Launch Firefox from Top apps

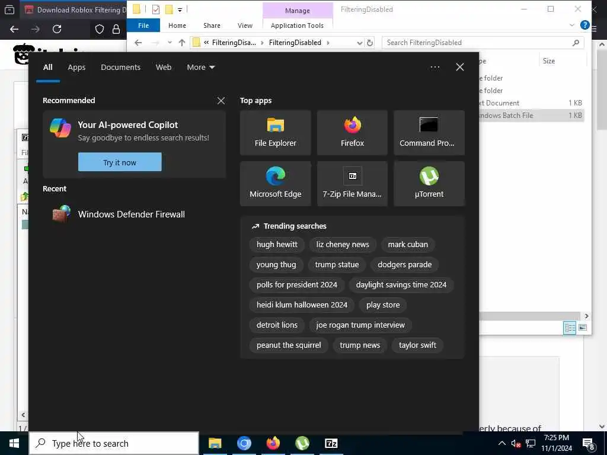point(352,133)
